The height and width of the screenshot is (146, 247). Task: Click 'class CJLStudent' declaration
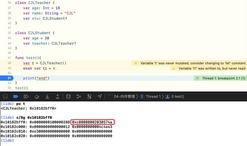(x=35, y=33)
